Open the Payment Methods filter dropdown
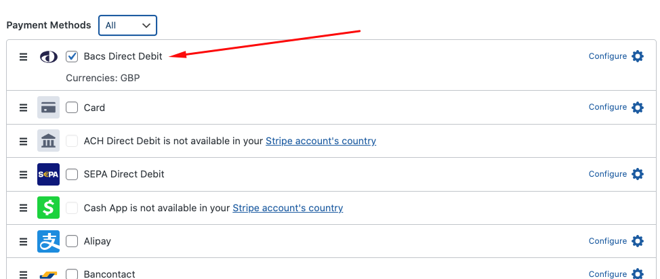 click(127, 26)
